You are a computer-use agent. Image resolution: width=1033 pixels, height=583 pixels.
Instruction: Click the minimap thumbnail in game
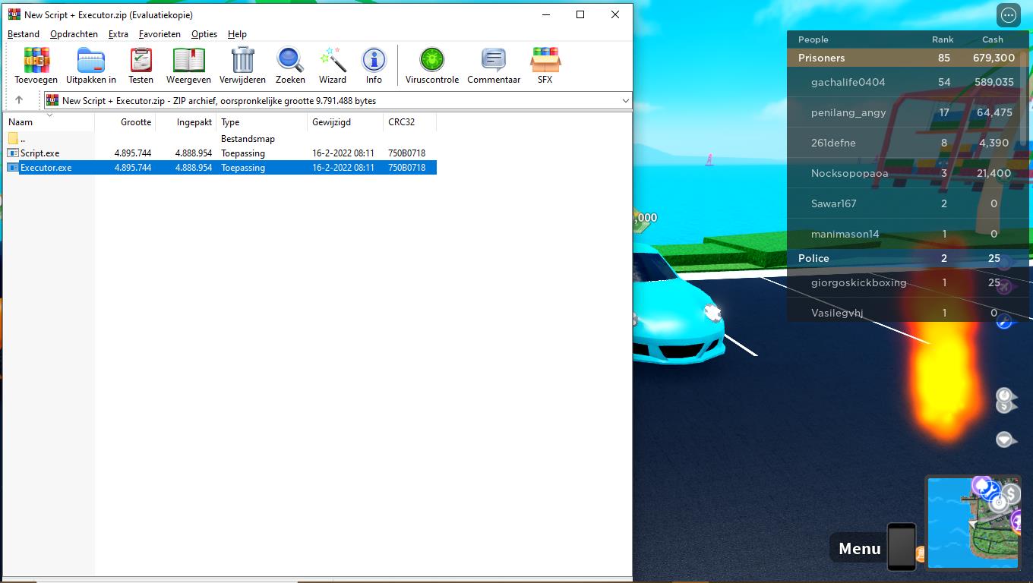[973, 522]
